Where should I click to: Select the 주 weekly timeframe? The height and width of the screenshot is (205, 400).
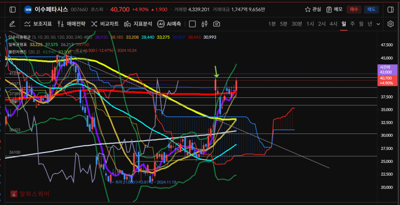point(352,24)
